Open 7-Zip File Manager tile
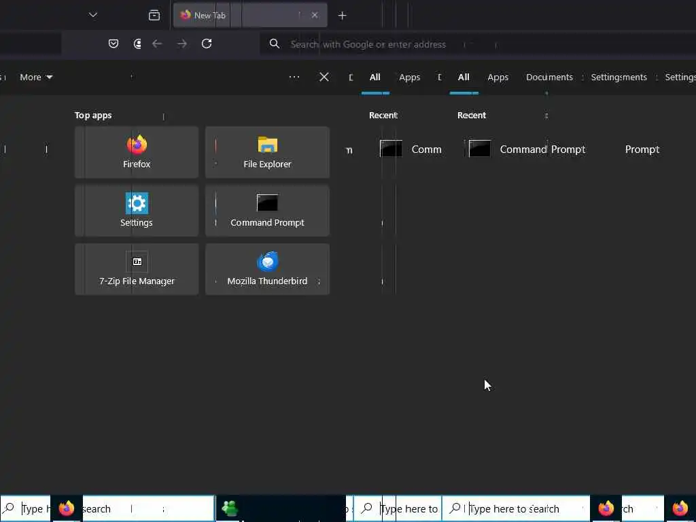The height and width of the screenshot is (522, 696). pos(136,269)
